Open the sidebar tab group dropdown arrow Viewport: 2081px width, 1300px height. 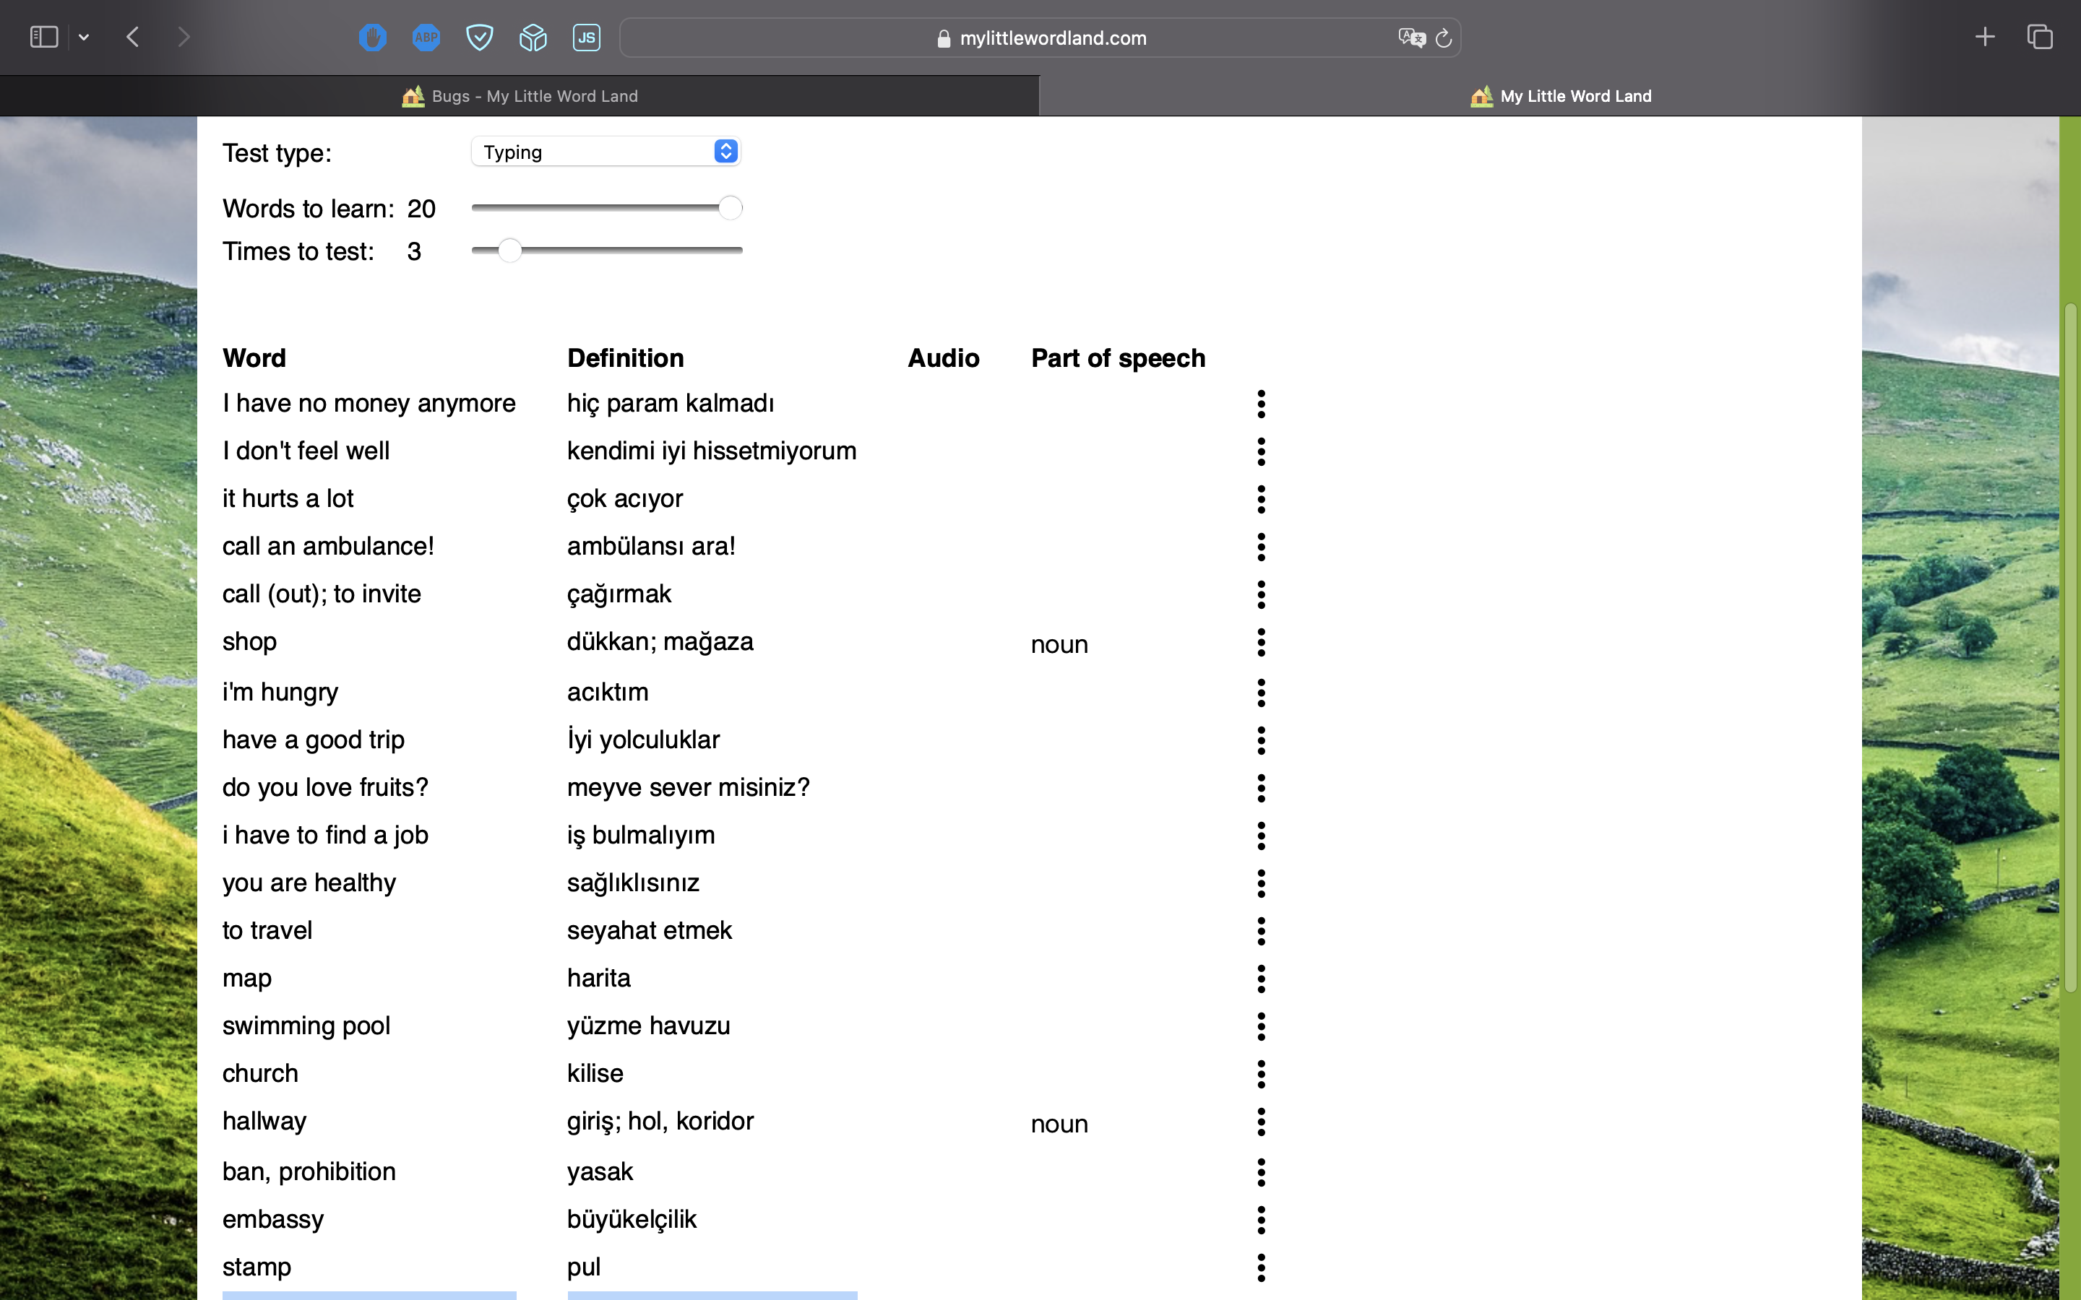click(83, 37)
